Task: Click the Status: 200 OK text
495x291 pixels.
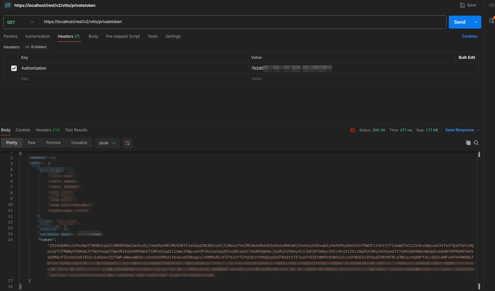Action: [x=372, y=130]
